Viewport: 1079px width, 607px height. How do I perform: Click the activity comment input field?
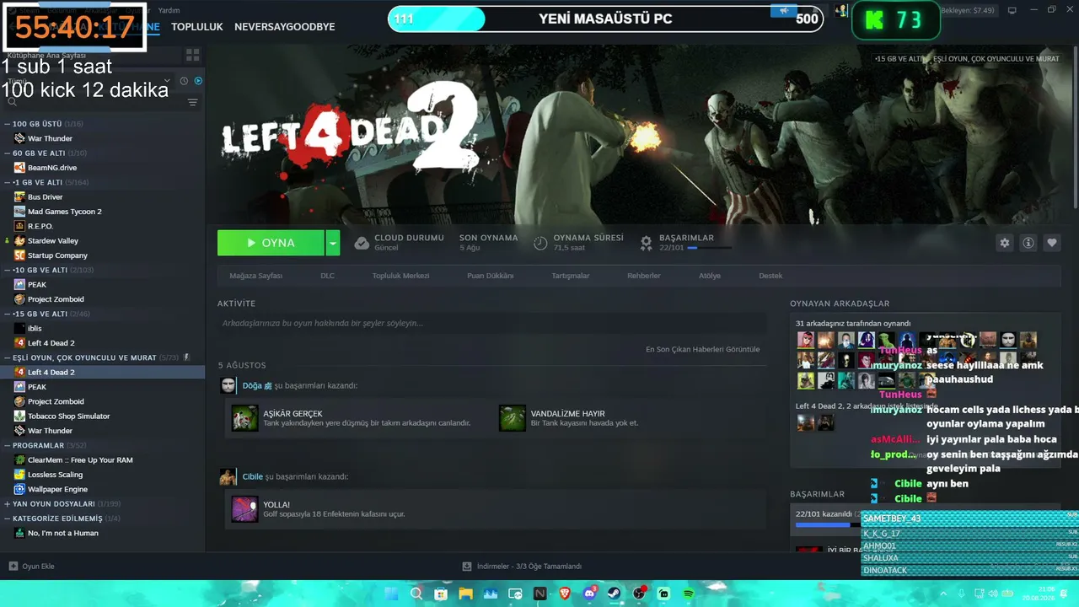(492, 323)
